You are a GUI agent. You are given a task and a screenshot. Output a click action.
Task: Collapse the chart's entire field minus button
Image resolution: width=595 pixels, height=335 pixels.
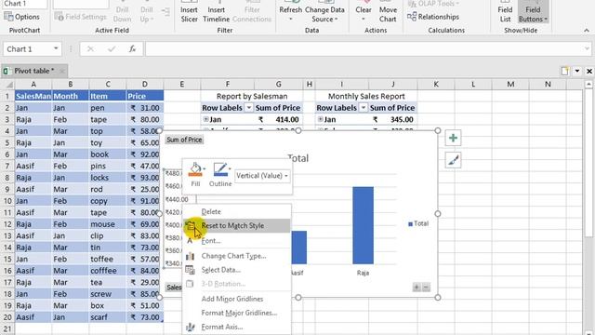coord(426,288)
